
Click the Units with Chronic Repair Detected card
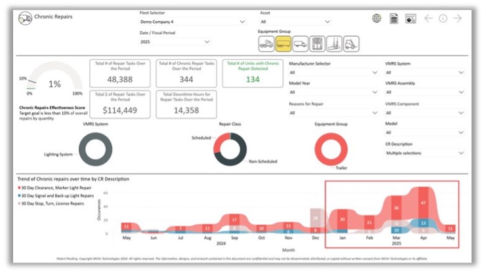coord(253,73)
